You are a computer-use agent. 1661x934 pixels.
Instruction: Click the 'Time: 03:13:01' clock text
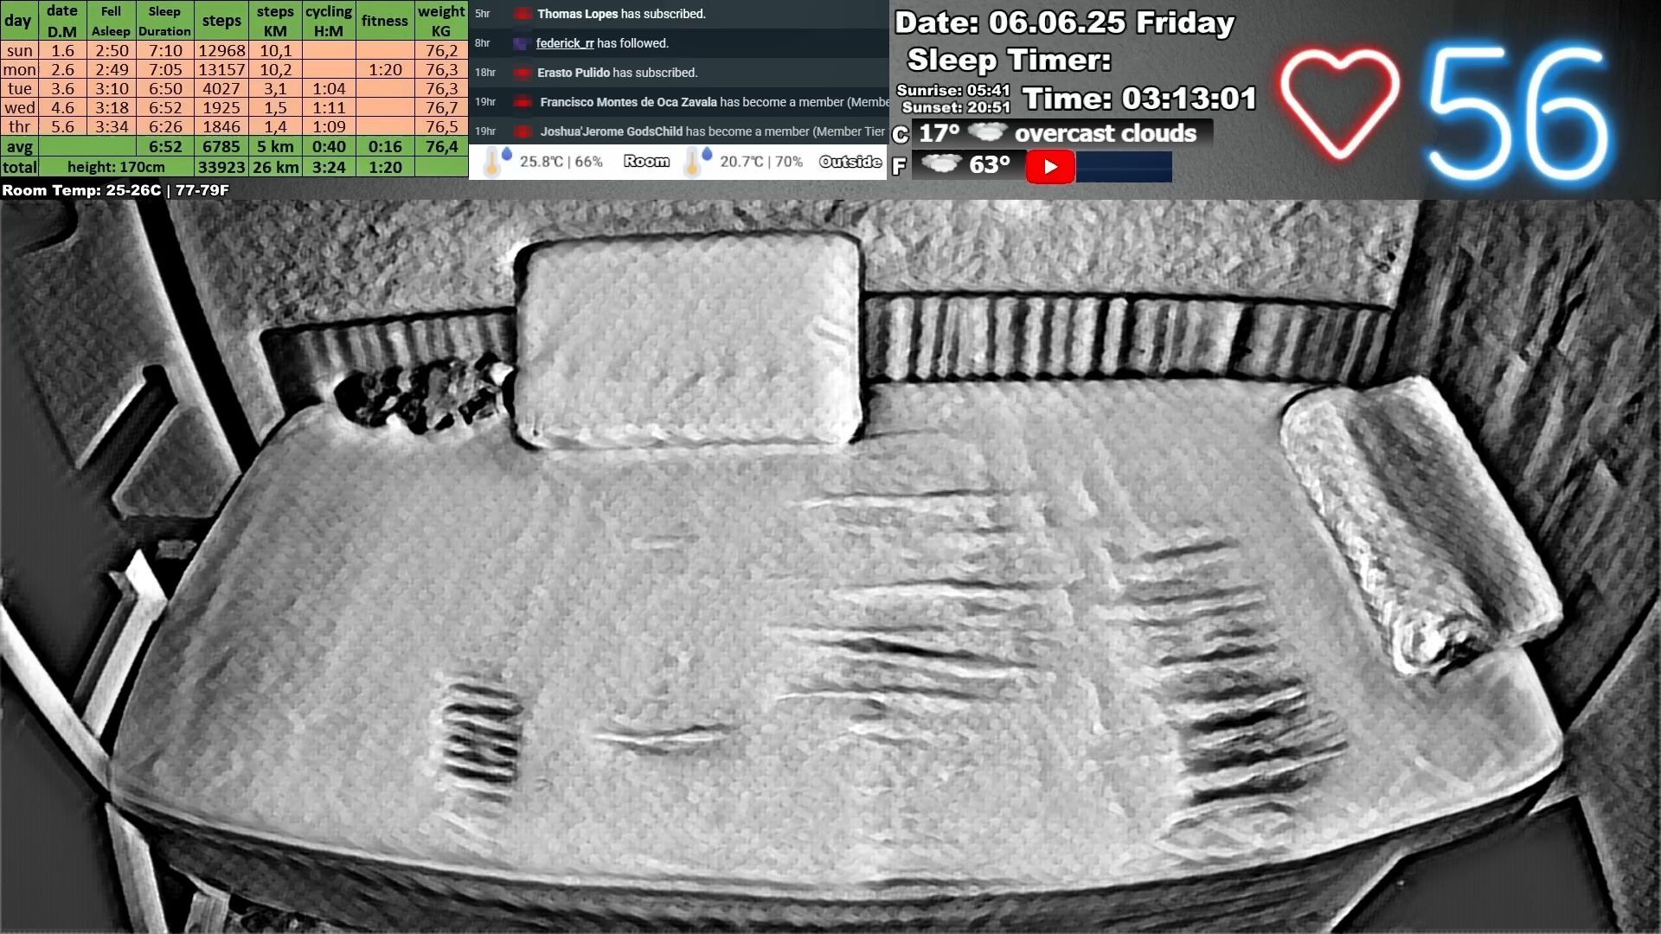click(1139, 99)
